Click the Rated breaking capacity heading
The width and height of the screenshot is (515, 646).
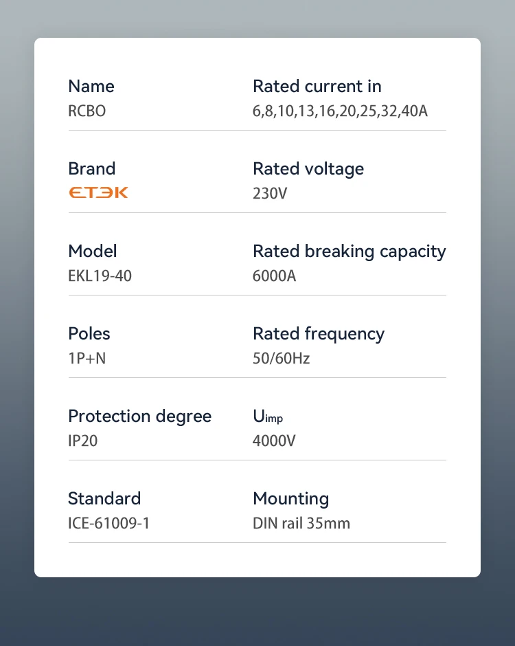coord(350,252)
